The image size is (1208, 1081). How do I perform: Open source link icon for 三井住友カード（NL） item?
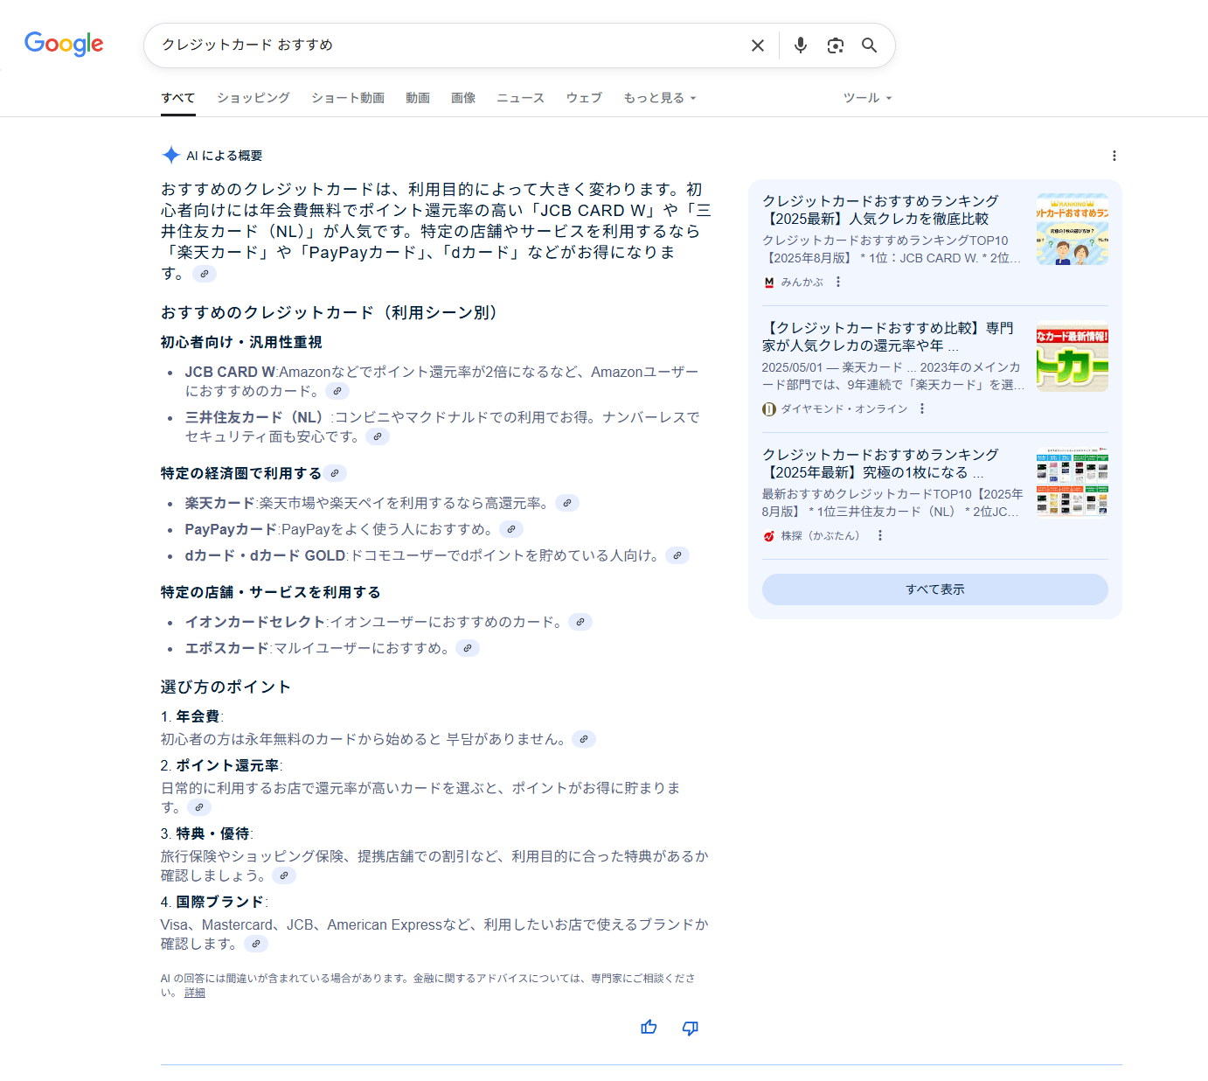(x=378, y=436)
